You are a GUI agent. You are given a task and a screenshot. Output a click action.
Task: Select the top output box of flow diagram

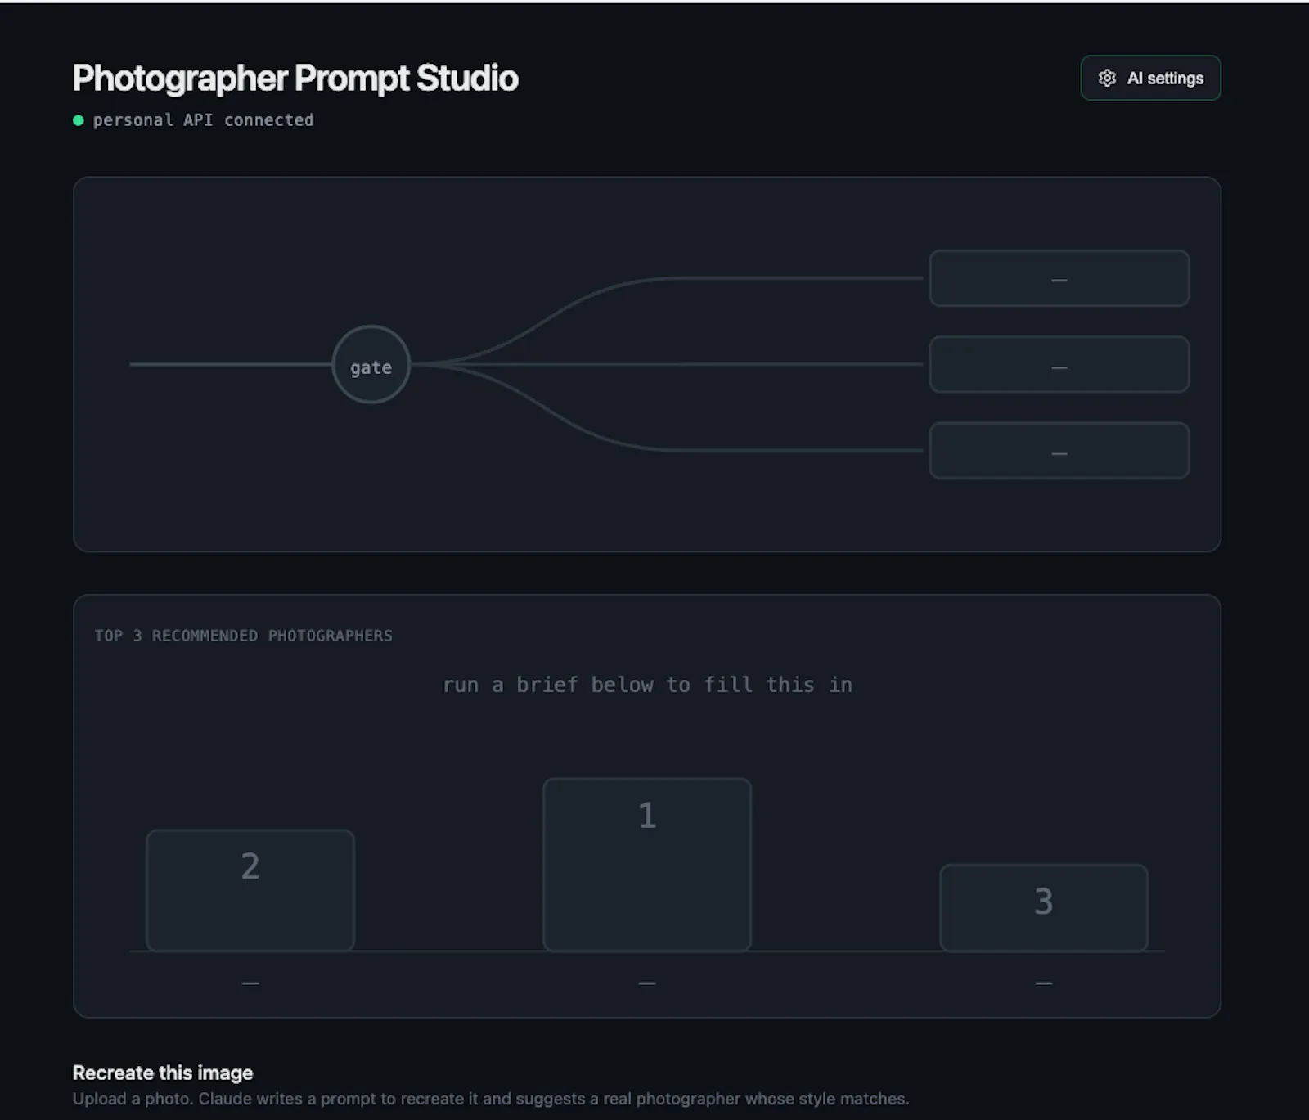tap(1059, 278)
